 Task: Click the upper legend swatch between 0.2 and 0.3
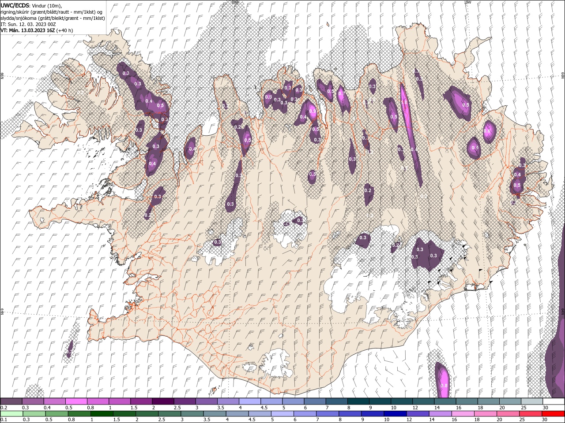coord(11,401)
